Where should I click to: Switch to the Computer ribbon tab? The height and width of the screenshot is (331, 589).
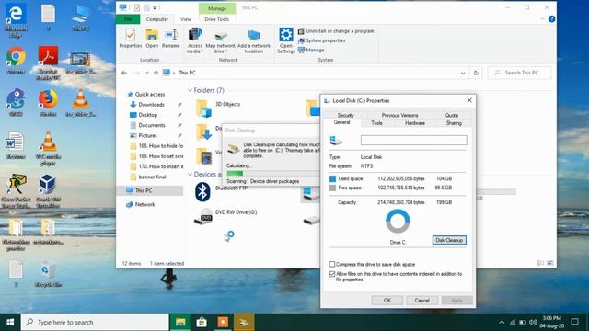157,19
